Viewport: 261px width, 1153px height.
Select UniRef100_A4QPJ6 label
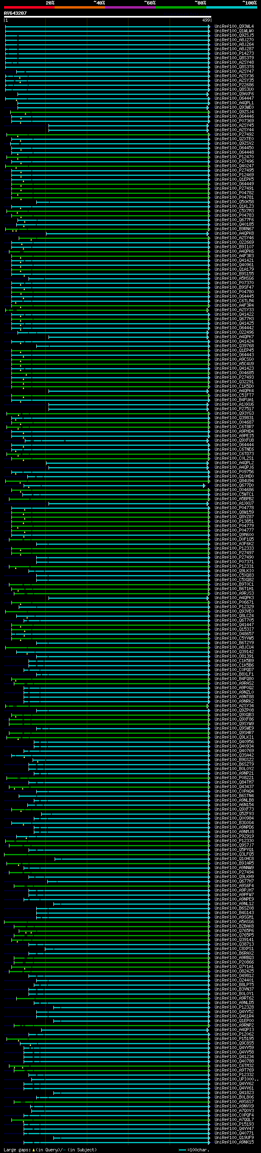234,467
